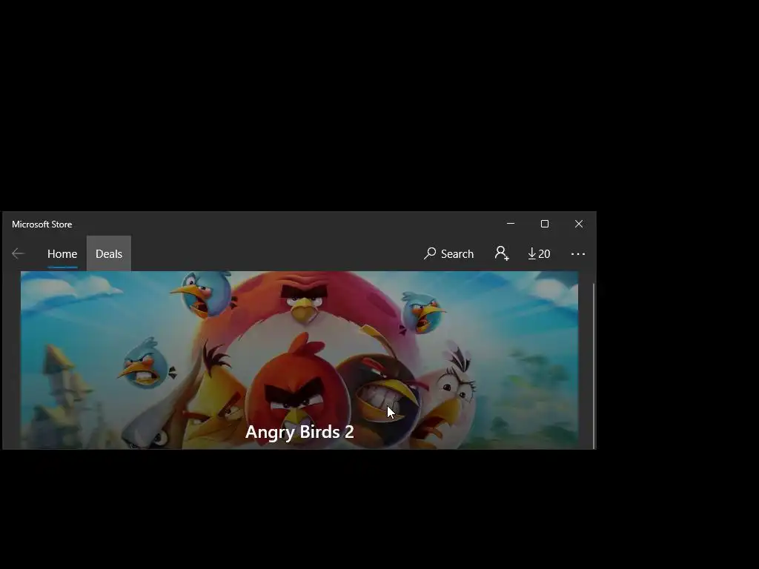Switch to the Deals tab
The width and height of the screenshot is (759, 569).
pyautogui.click(x=109, y=253)
